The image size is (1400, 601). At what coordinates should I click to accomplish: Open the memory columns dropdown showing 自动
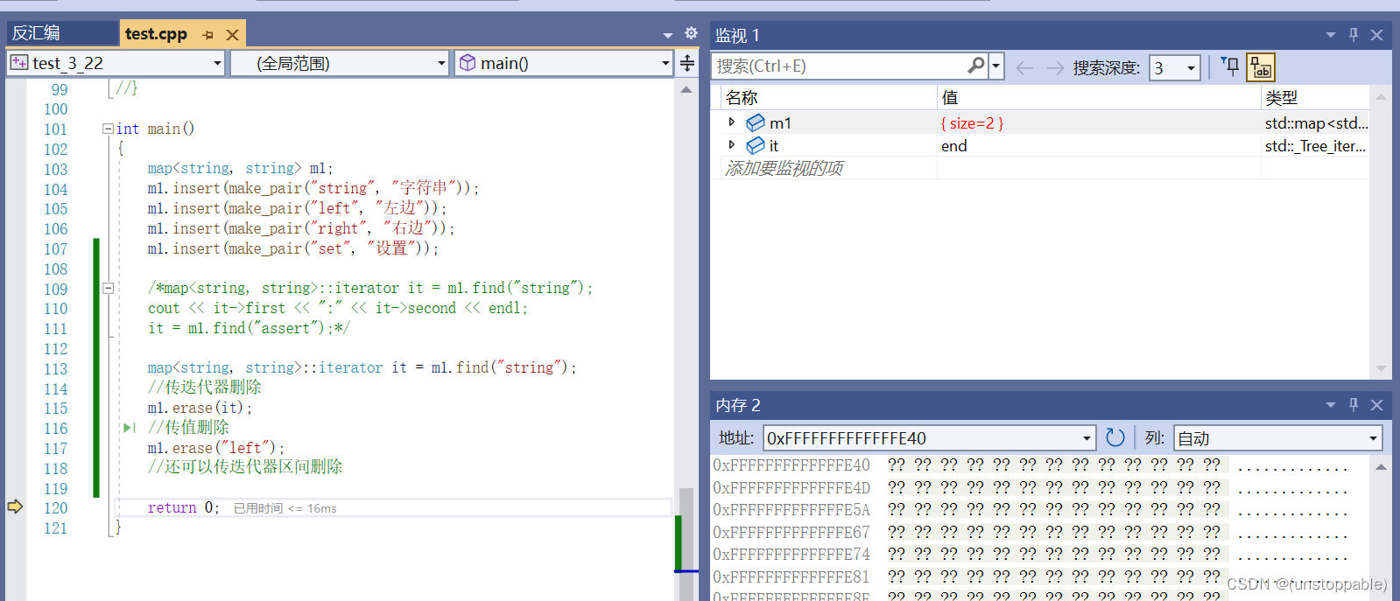1278,437
